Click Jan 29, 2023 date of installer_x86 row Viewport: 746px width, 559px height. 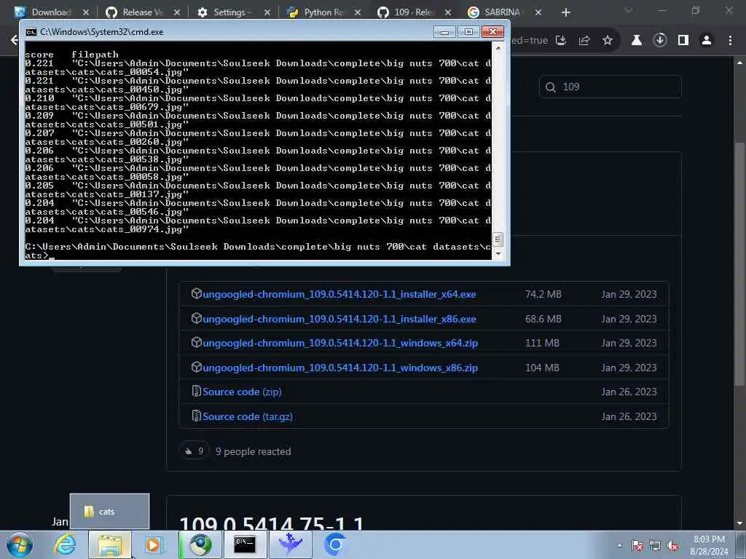[x=629, y=319]
